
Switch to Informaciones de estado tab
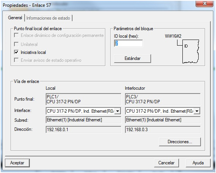(48, 18)
